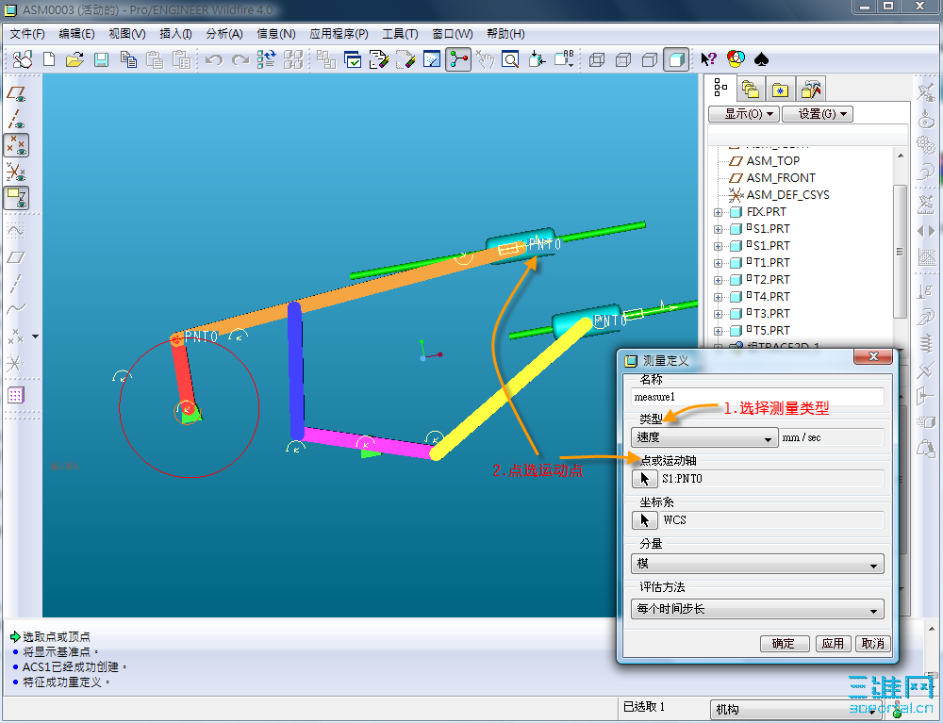Open 视图(V) menu
Image resolution: width=943 pixels, height=723 pixels.
(x=127, y=34)
